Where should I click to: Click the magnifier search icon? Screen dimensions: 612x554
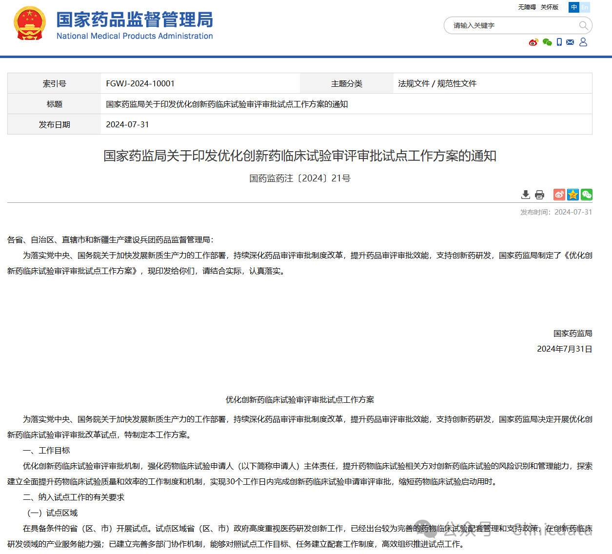coord(583,25)
